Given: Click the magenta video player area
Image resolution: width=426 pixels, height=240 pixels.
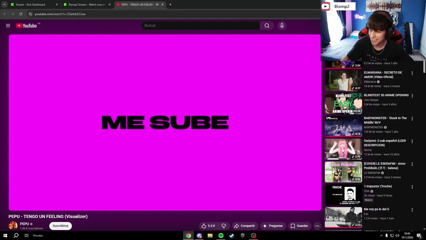Looking at the screenshot, I should (165, 122).
